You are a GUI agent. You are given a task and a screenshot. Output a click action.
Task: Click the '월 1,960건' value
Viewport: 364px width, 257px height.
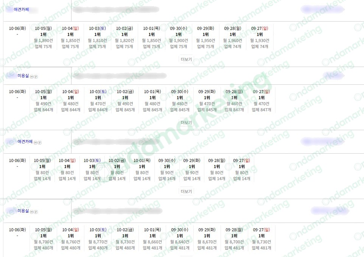[233, 40]
